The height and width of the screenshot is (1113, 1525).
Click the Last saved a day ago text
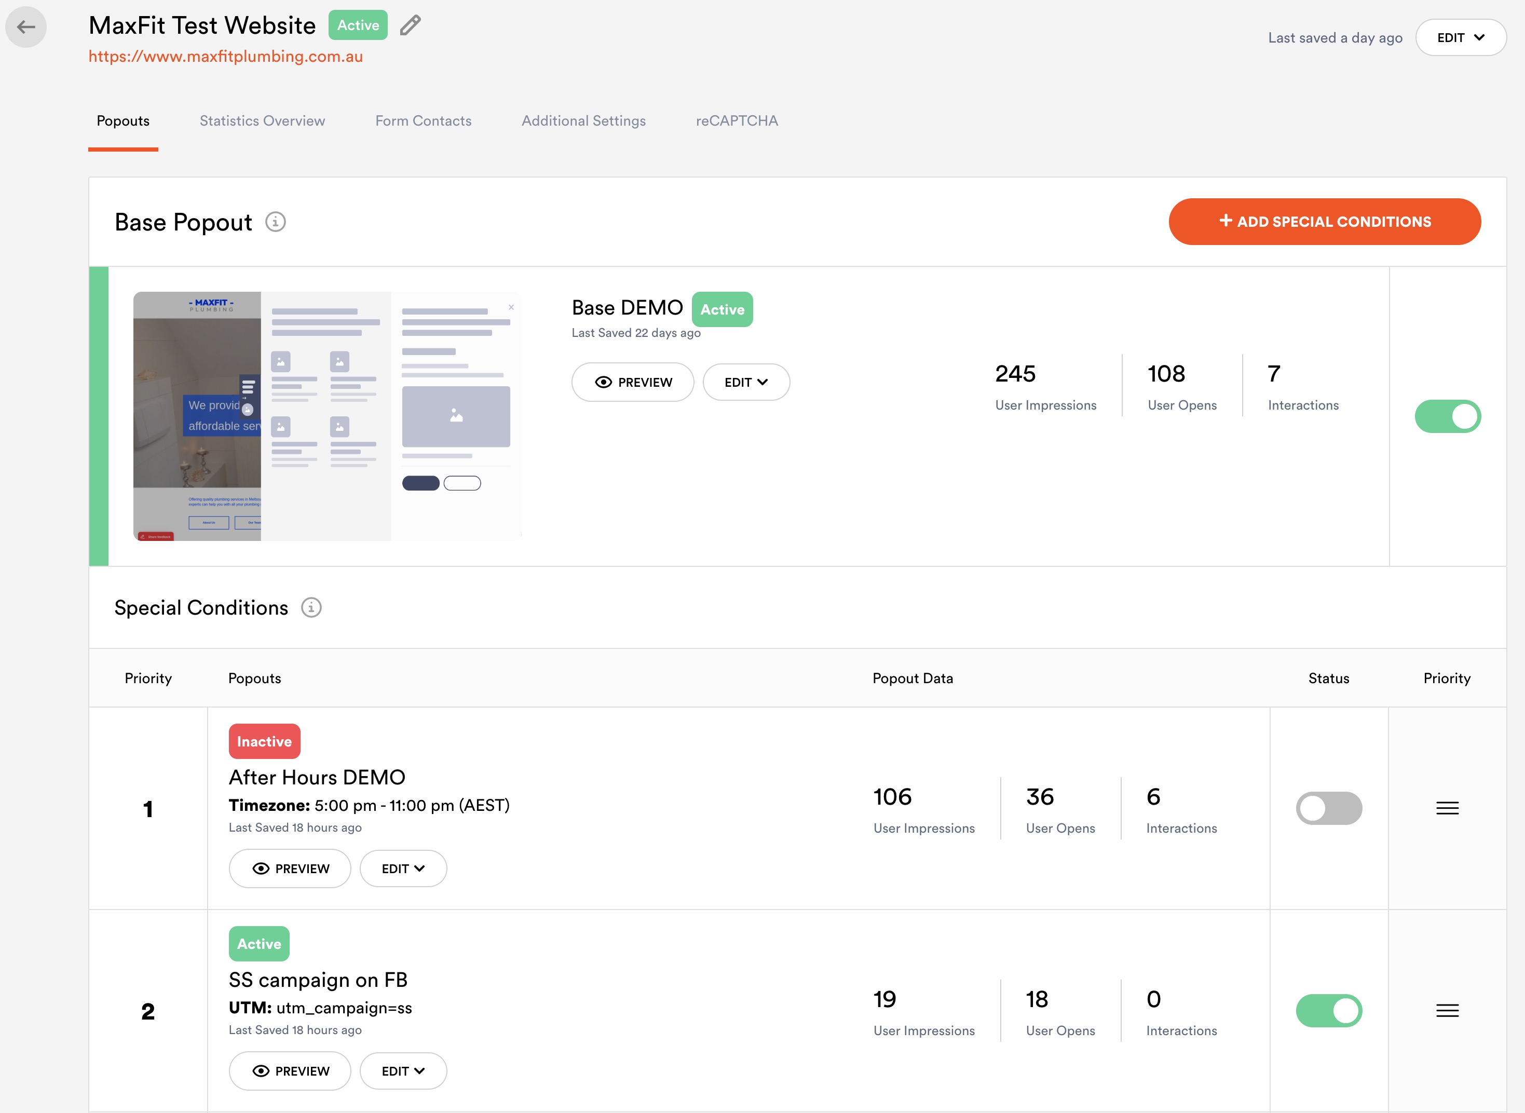tap(1335, 38)
